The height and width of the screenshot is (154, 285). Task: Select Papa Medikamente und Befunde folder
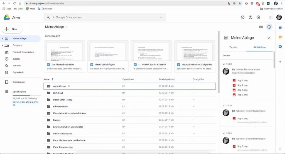pos(130,140)
